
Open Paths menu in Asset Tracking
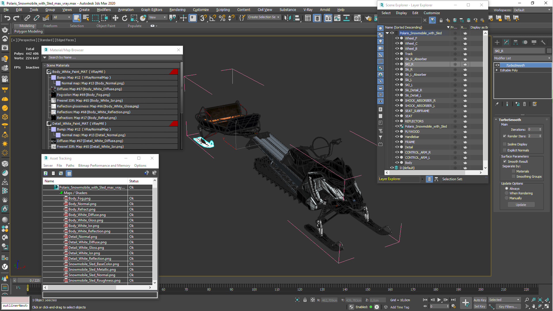pyautogui.click(x=70, y=166)
